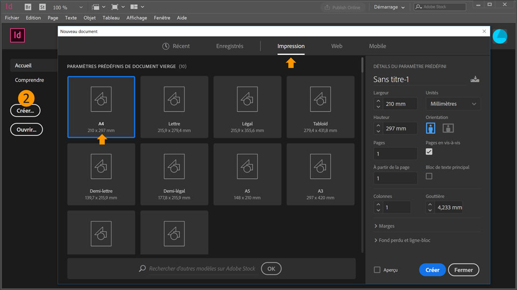Viewport: 517px width, 290px height.
Task: Click the À partir de la page field
Action: pyautogui.click(x=395, y=178)
